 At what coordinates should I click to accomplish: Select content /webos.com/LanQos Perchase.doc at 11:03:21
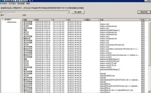112,45
